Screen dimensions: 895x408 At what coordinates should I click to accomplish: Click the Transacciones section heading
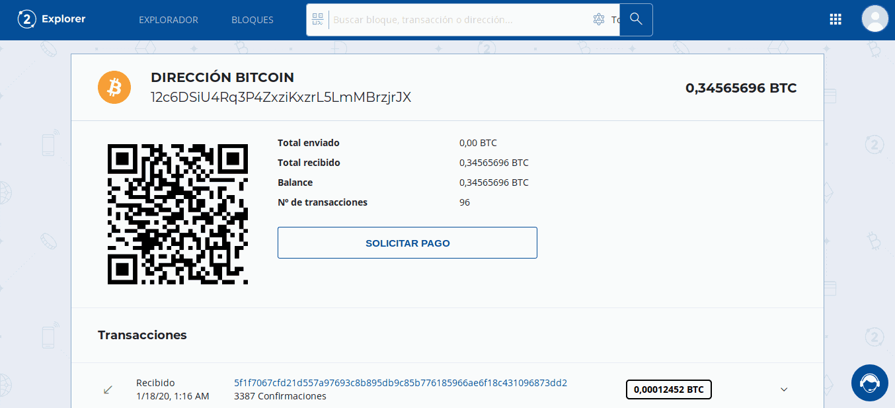click(x=142, y=335)
